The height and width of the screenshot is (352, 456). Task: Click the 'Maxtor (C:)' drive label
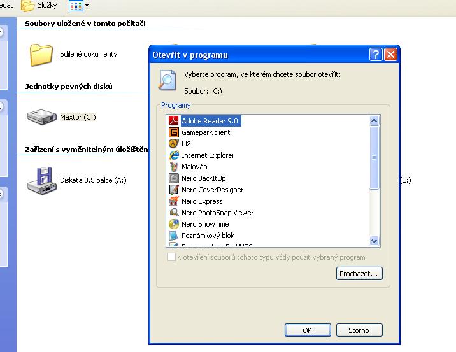pos(78,117)
